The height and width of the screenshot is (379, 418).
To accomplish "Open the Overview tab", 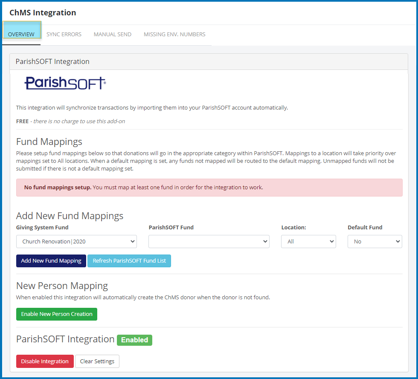I will tap(21, 34).
